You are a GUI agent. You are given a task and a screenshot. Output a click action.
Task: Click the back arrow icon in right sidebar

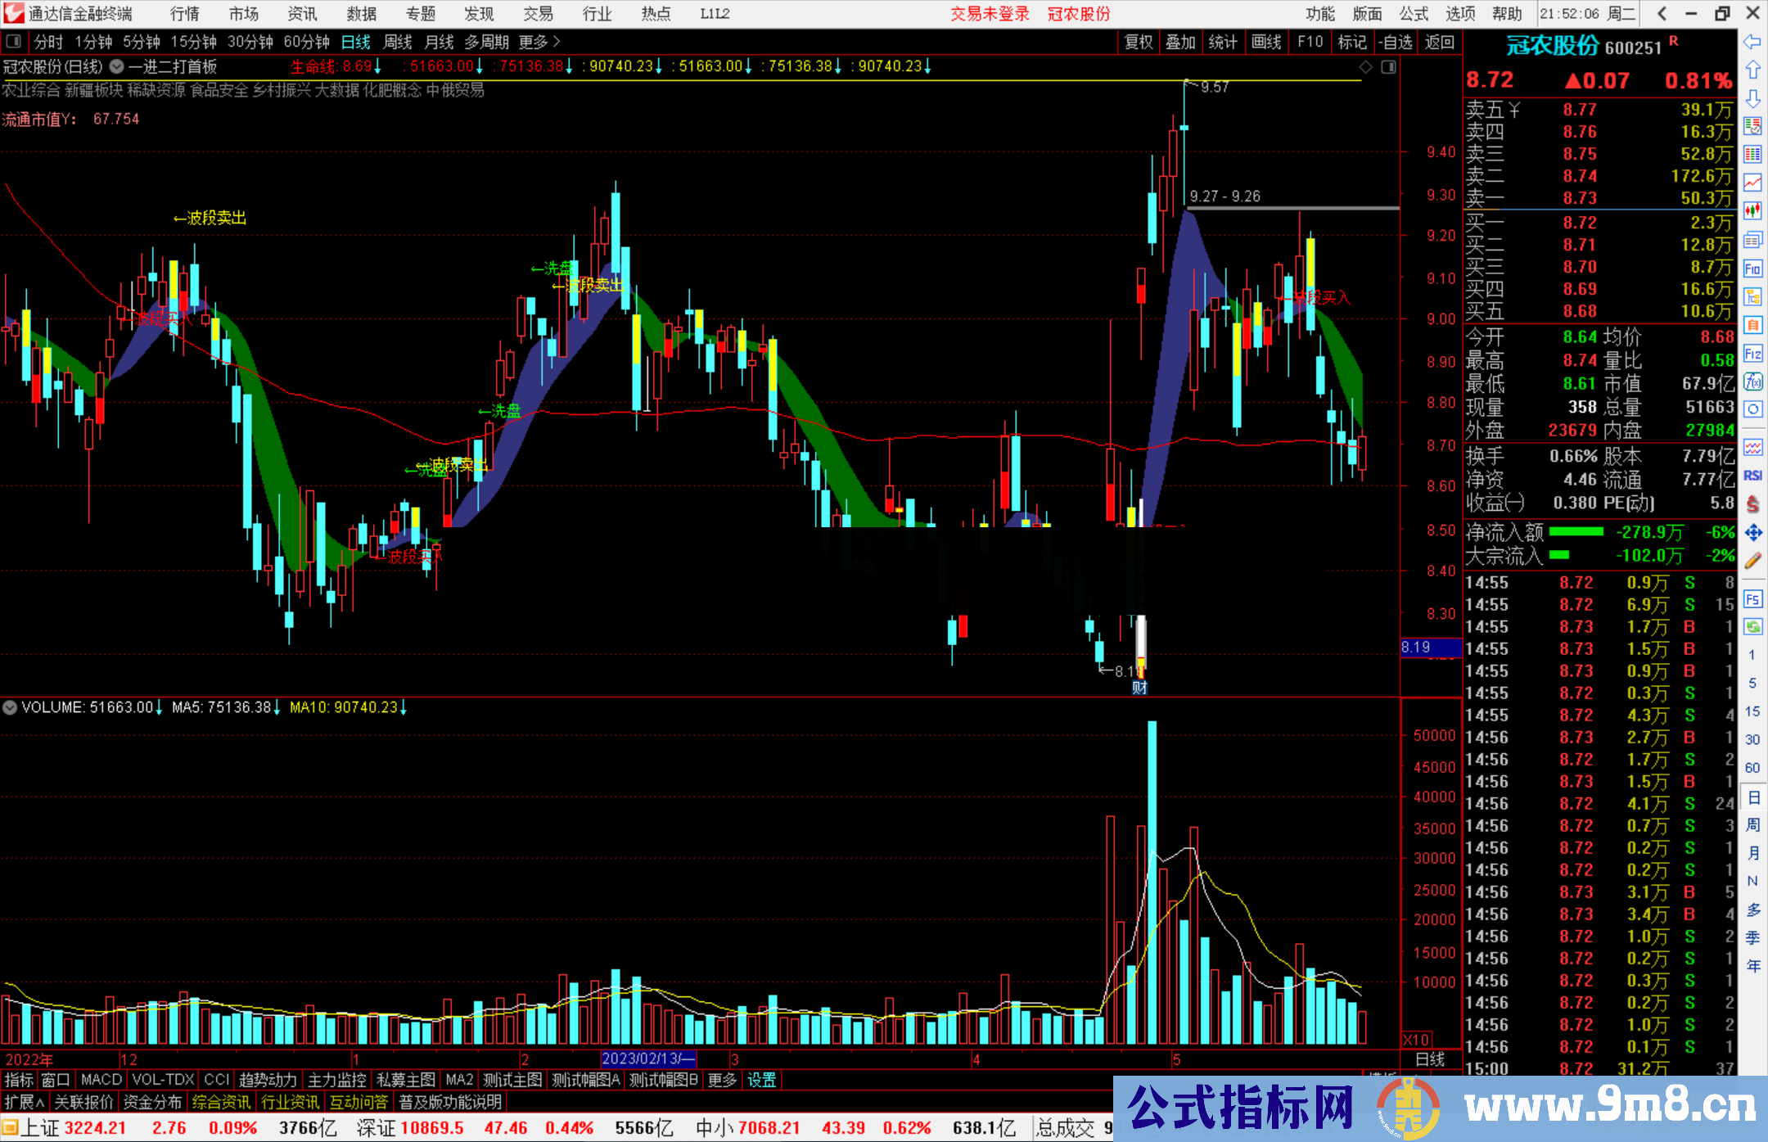[1752, 42]
